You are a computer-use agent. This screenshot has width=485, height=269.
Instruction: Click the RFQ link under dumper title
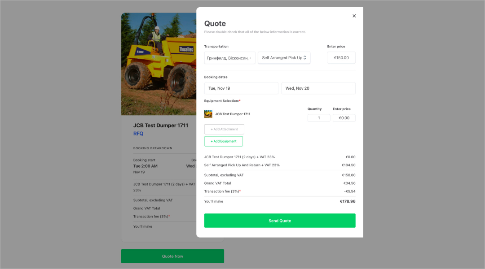138,134
